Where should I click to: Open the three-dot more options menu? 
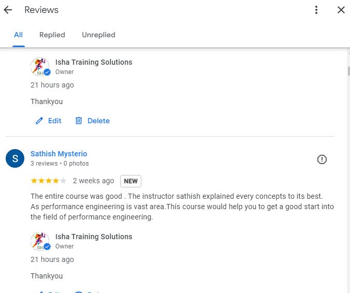(316, 10)
